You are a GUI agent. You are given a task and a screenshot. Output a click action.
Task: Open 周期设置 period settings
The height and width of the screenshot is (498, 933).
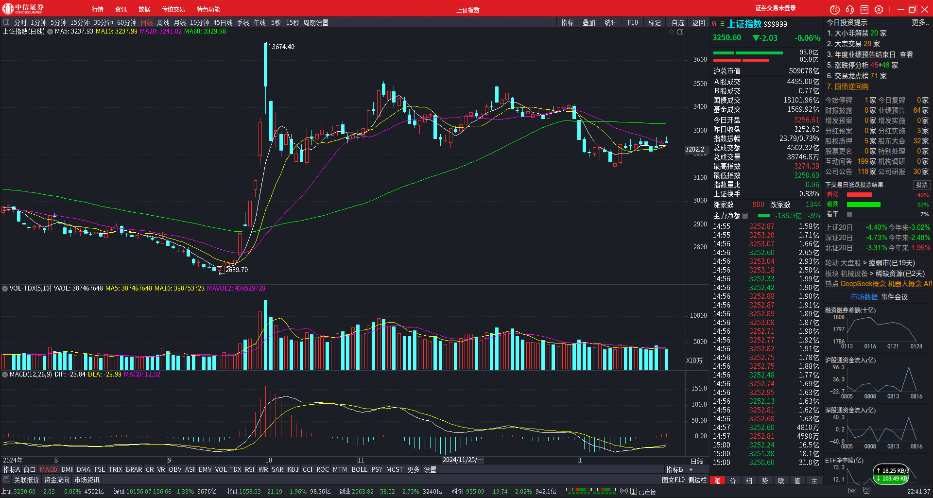(316, 23)
